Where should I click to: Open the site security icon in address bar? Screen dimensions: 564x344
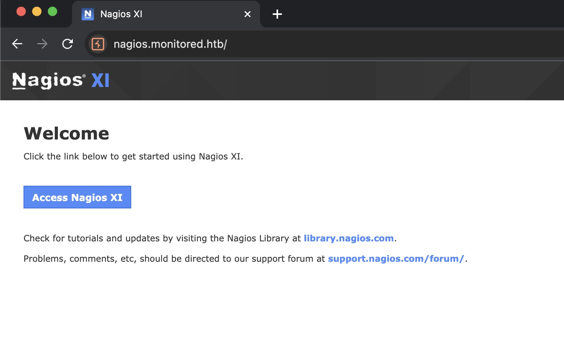coord(98,44)
